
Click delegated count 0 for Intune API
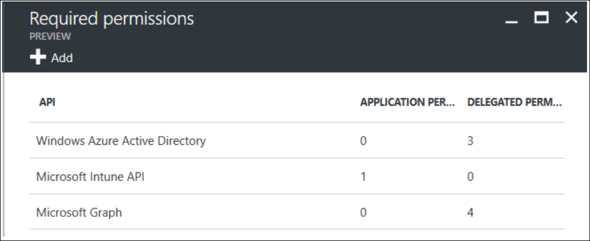coord(470,176)
